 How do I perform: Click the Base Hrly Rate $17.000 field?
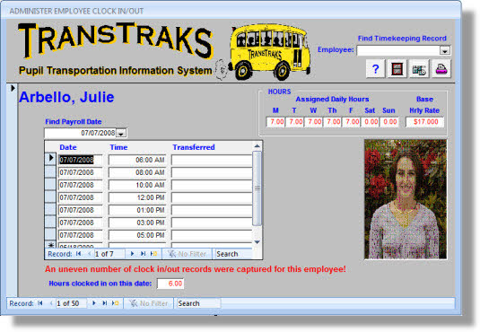point(424,122)
